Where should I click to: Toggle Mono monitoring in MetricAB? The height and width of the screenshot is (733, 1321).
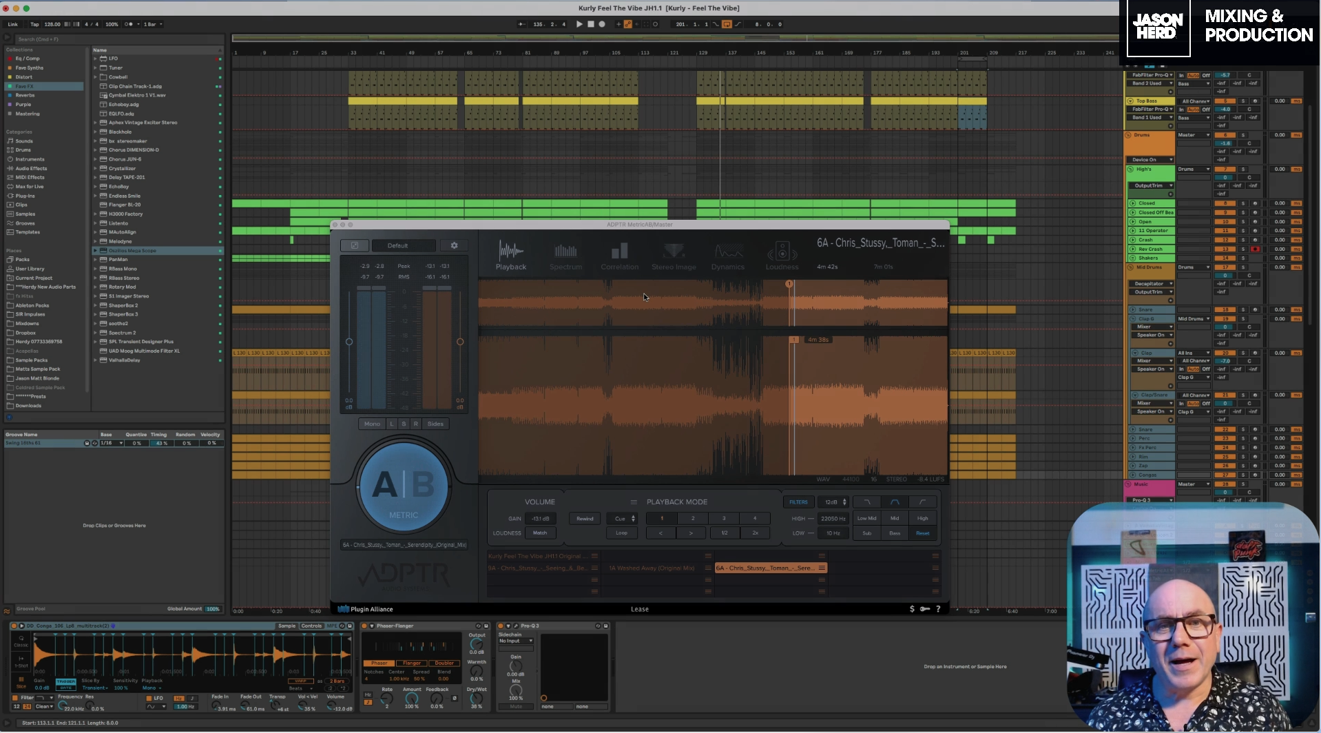tap(372, 424)
